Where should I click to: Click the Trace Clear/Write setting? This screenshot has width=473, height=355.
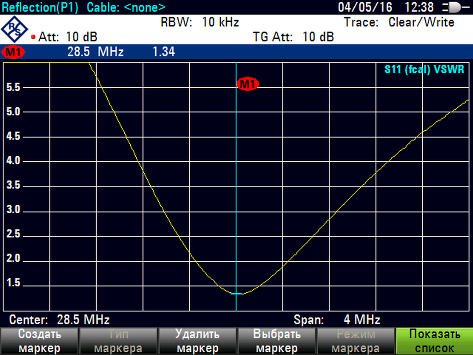click(399, 22)
